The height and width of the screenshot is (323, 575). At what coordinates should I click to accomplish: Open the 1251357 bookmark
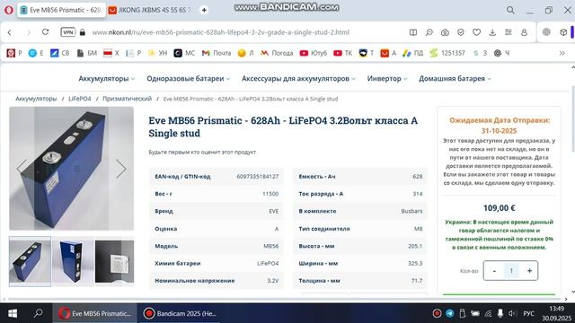click(447, 53)
